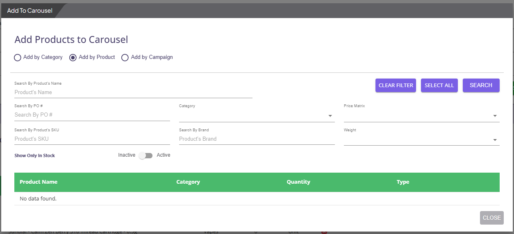Click the Product Name column header

click(x=39, y=182)
